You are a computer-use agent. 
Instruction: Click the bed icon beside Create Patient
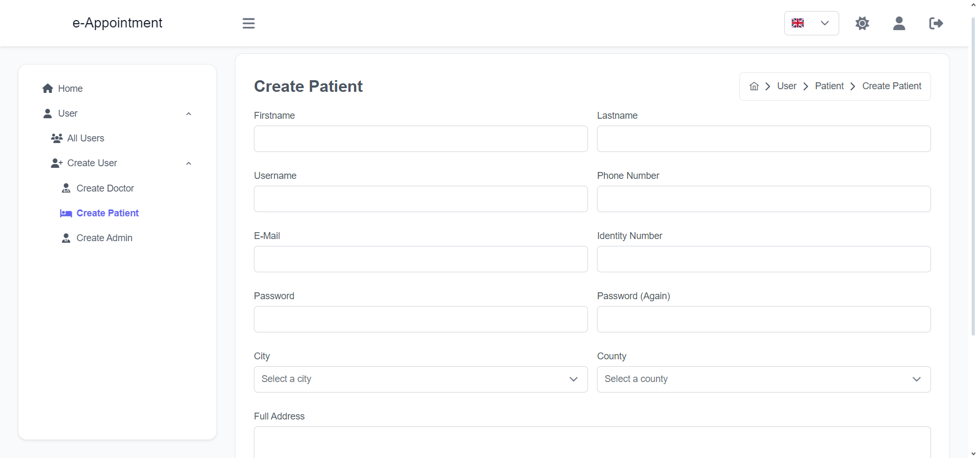pos(66,213)
